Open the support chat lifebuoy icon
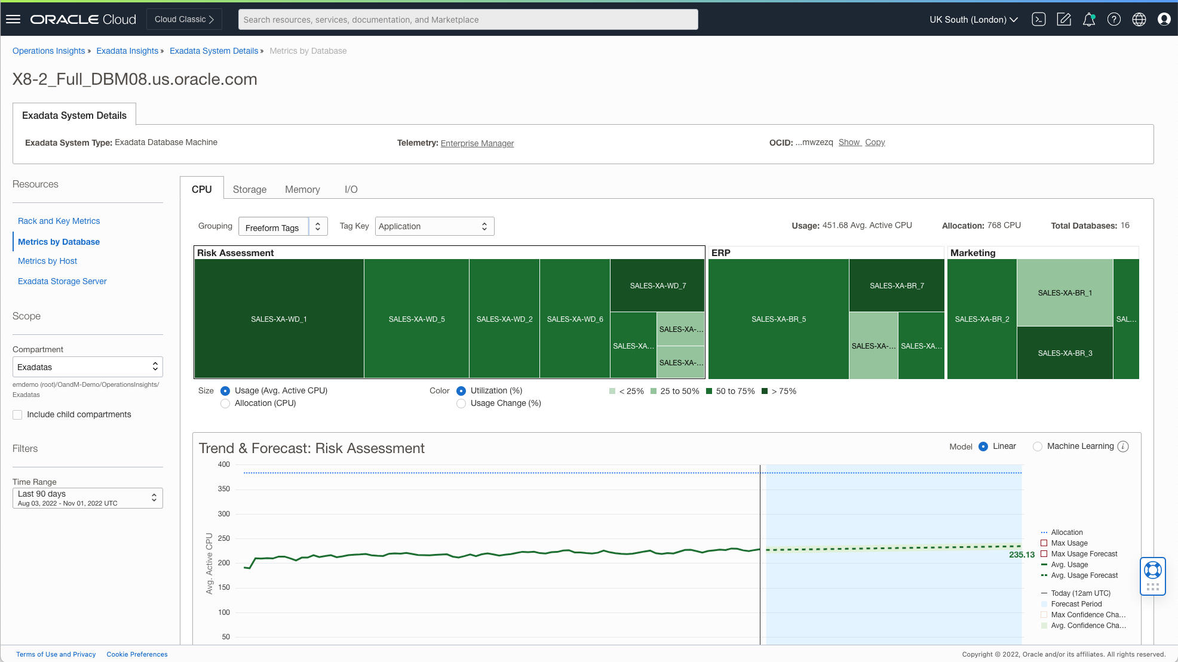 click(1152, 571)
